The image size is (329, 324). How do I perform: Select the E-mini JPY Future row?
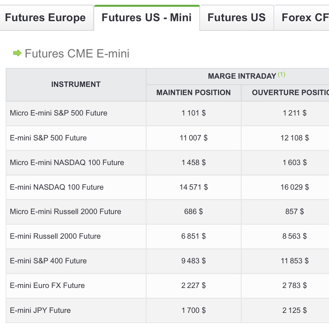(x=40, y=310)
